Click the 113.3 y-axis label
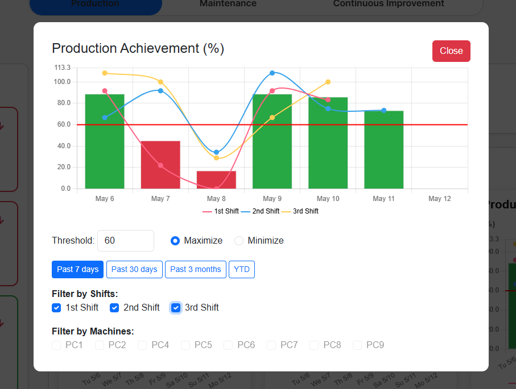The image size is (516, 389). pyautogui.click(x=63, y=68)
